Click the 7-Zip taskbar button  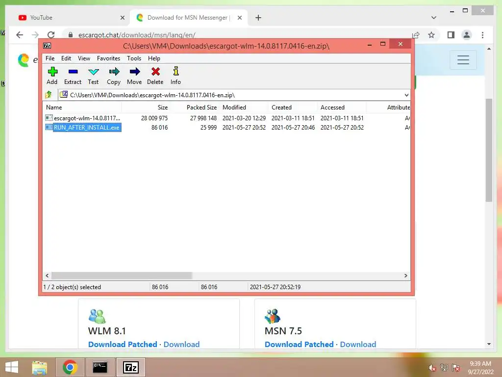coord(131,367)
